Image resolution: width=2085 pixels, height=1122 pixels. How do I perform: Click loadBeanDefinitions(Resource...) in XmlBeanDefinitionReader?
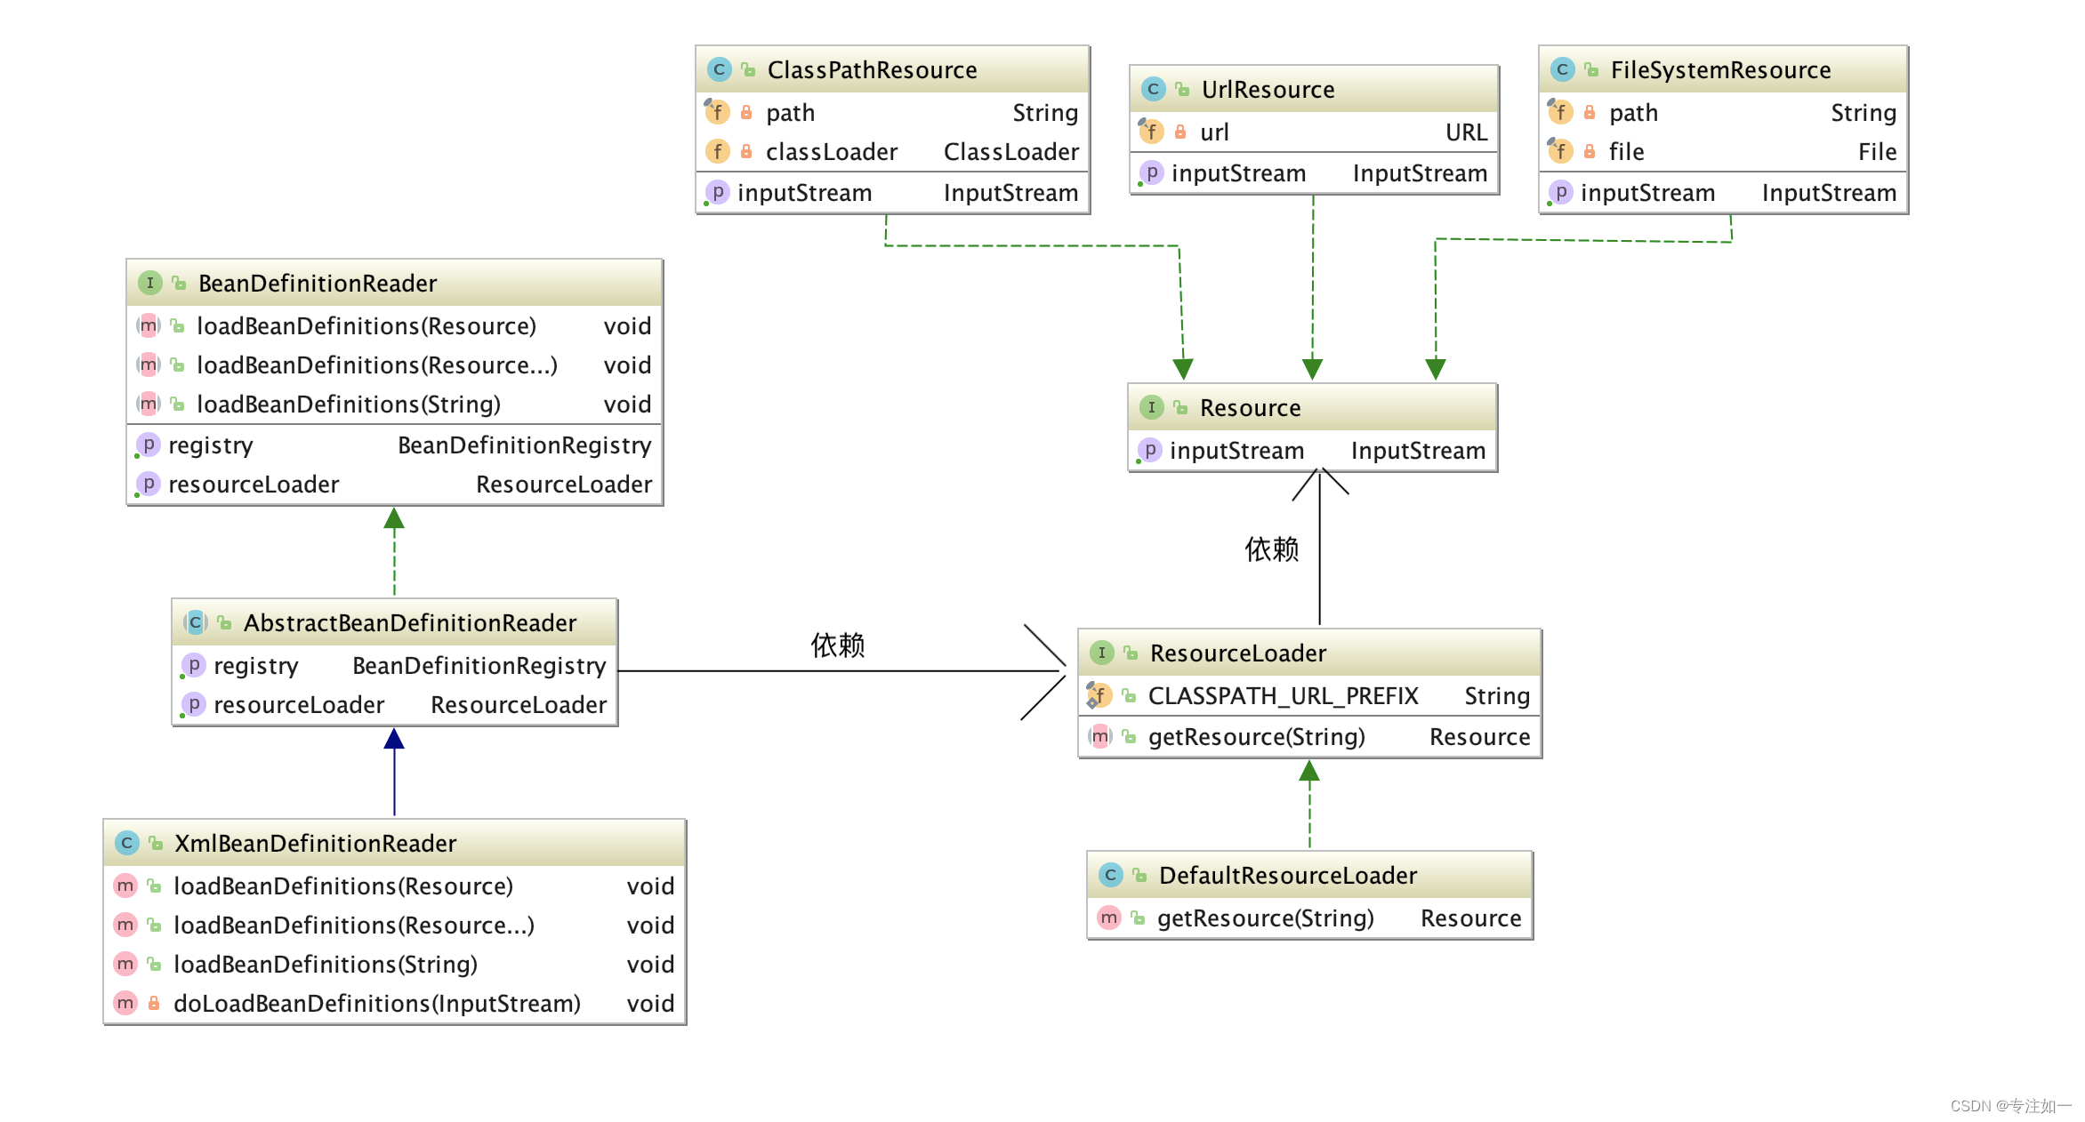point(354,925)
